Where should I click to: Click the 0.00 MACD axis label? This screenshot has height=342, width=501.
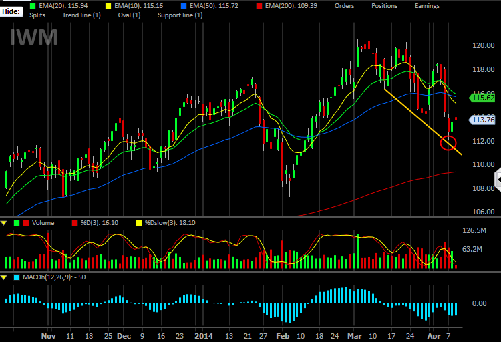click(x=479, y=303)
